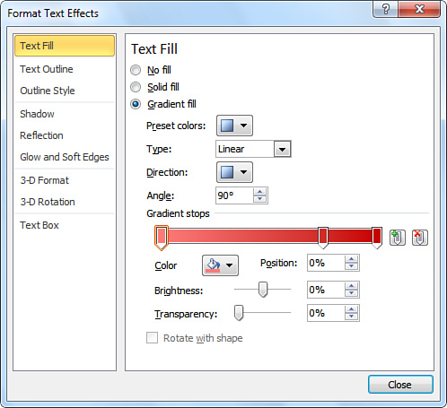Select the middle gradient stop marker

[323, 238]
